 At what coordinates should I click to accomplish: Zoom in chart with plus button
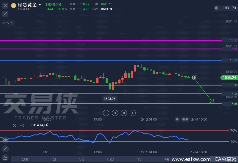132,113
